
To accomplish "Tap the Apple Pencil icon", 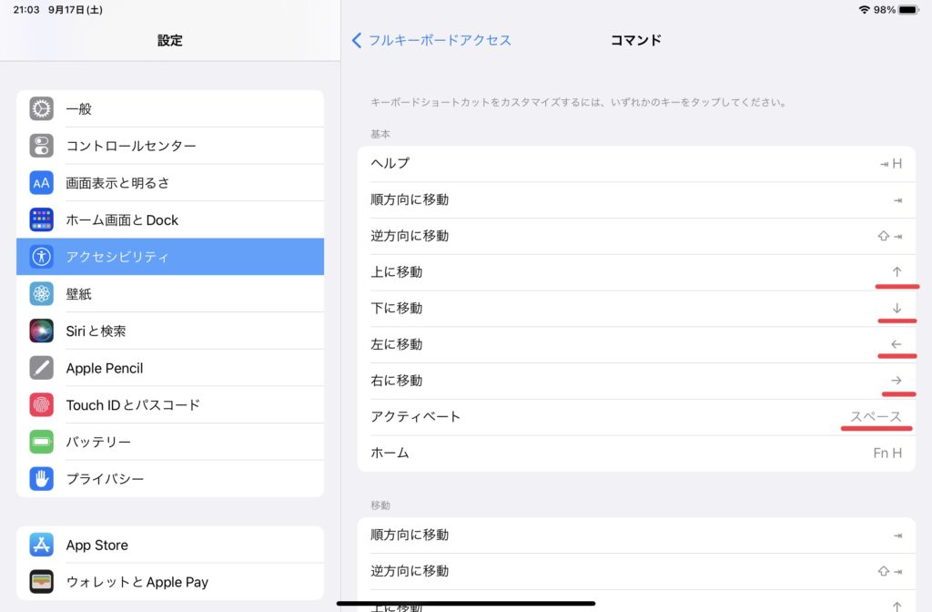I will tap(42, 368).
